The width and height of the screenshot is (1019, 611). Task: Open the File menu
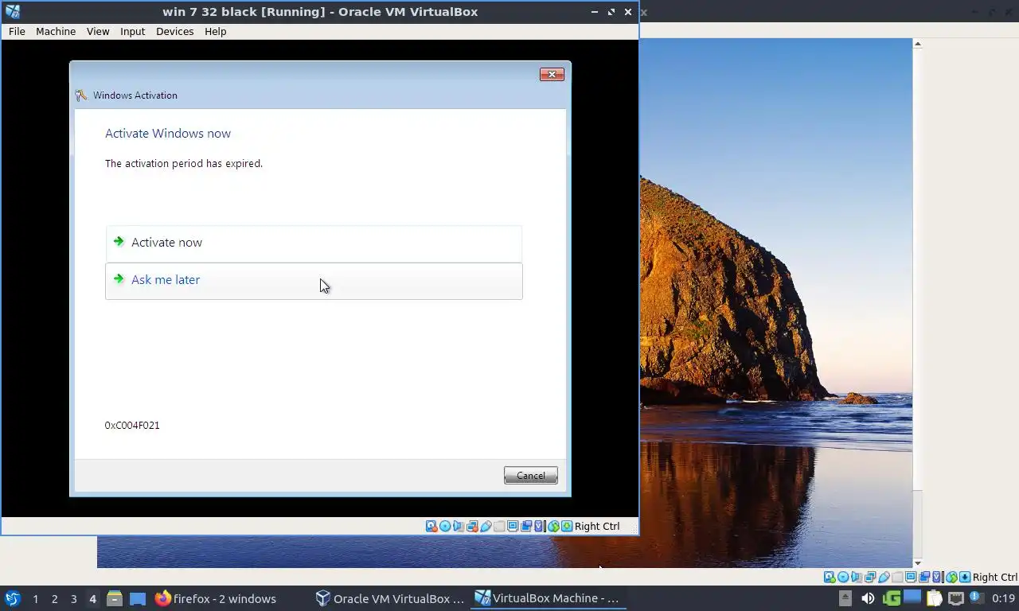(17, 31)
